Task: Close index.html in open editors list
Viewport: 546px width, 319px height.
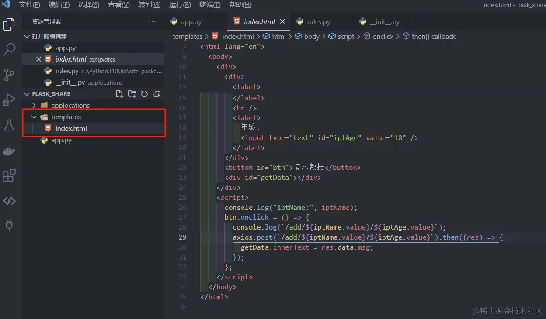Action: pyautogui.click(x=38, y=59)
